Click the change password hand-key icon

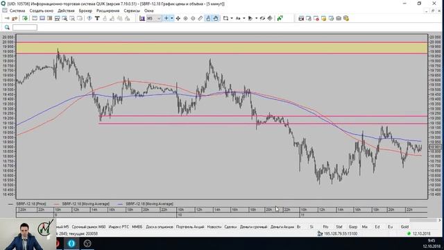pyautogui.click(x=15, y=19)
